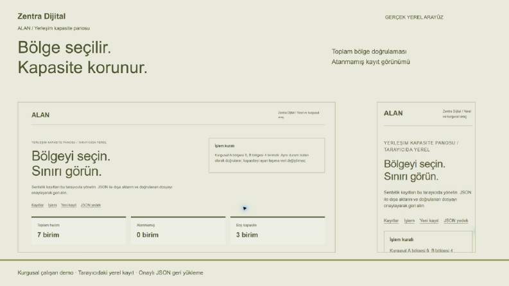Viewport: 509px width, 286px height.
Task: Open the Kayıtlar link in the narrow preview
Action: pyautogui.click(x=391, y=221)
